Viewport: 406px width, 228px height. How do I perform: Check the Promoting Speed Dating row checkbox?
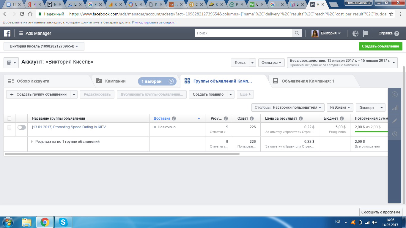9,127
